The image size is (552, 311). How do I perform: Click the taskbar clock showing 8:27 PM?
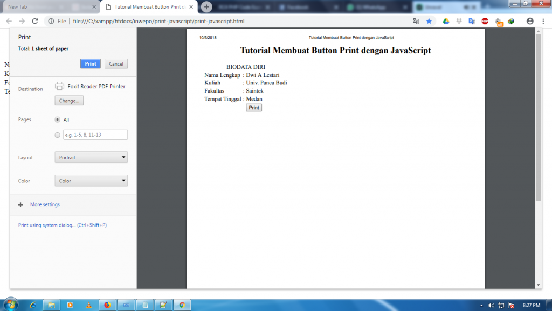pyautogui.click(x=532, y=306)
